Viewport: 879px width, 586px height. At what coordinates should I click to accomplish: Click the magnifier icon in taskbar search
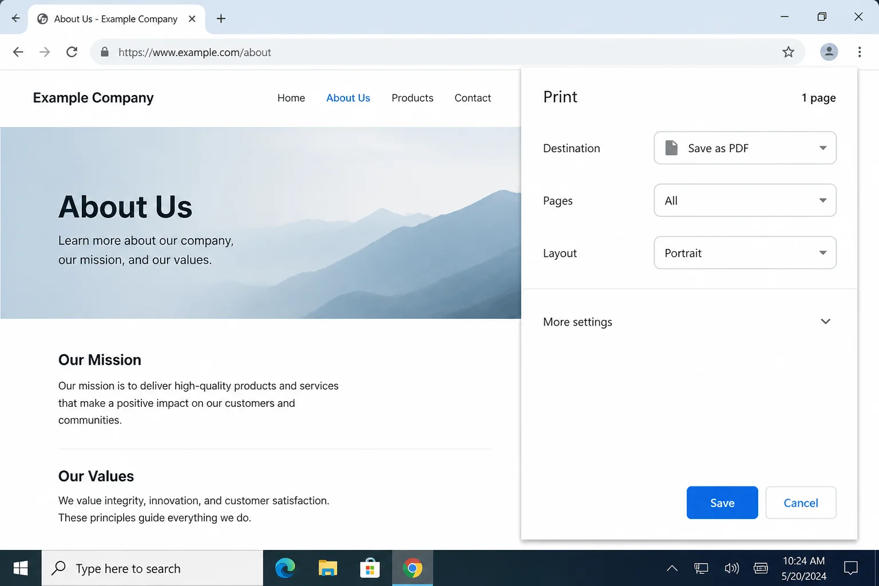point(58,568)
